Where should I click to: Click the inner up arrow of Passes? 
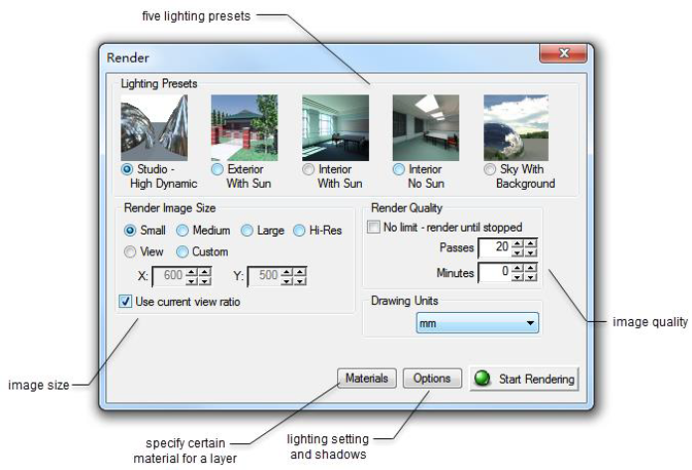click(518, 242)
